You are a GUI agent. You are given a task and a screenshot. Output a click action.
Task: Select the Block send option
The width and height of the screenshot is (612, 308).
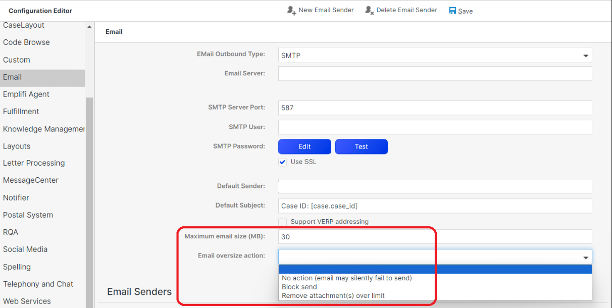pyautogui.click(x=299, y=287)
